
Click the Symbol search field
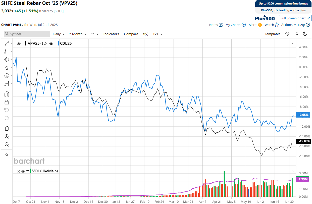[x=27, y=34]
